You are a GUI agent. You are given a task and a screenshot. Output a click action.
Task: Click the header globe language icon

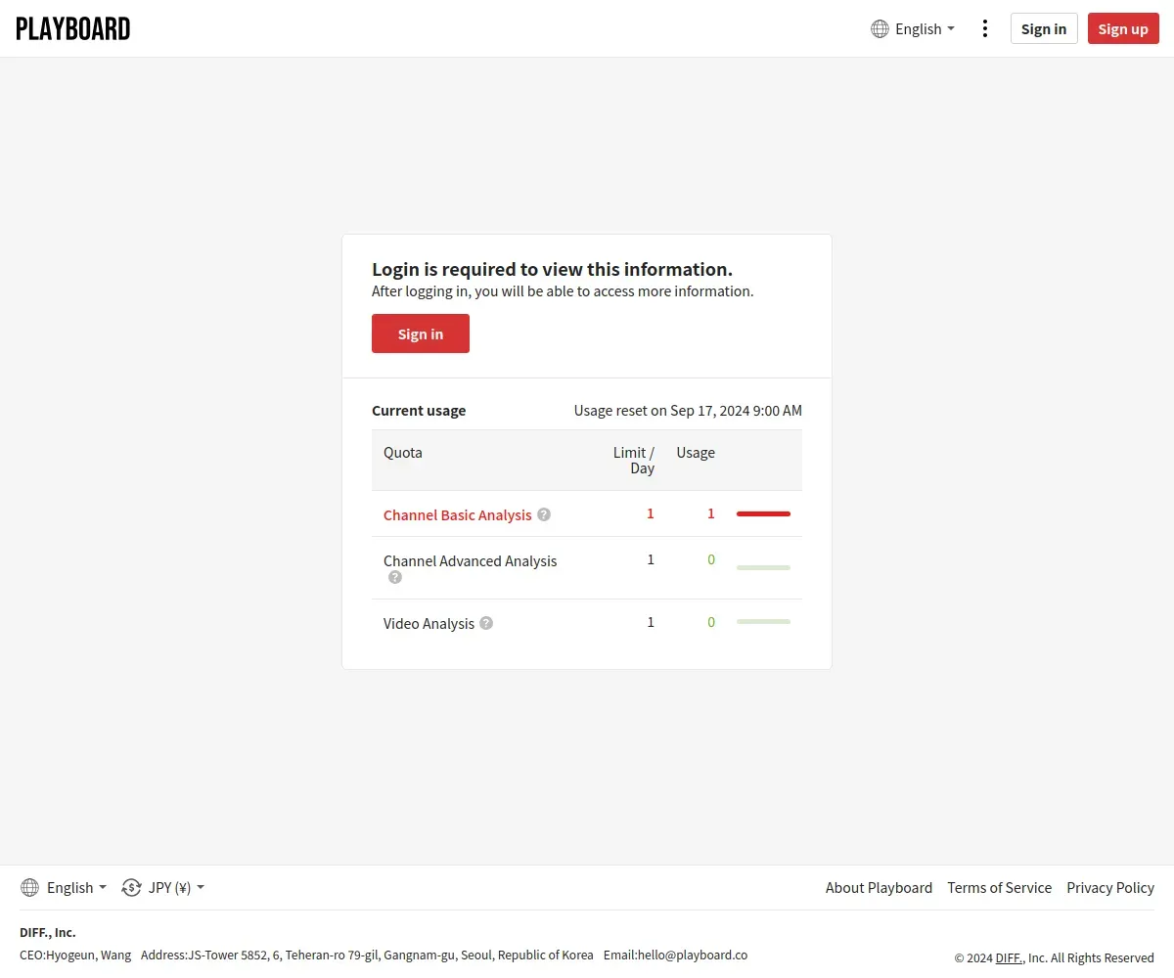pyautogui.click(x=880, y=28)
